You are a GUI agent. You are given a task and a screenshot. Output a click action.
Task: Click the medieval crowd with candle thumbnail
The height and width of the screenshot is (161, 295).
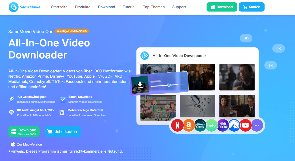pyautogui.click(x=198, y=77)
